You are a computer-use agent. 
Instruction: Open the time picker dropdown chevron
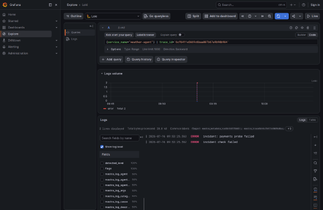[255, 16]
